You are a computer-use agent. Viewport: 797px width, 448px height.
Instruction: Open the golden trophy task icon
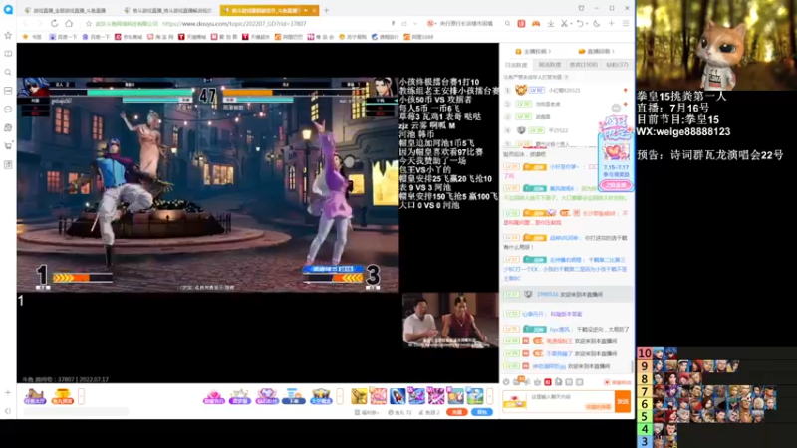point(62,396)
